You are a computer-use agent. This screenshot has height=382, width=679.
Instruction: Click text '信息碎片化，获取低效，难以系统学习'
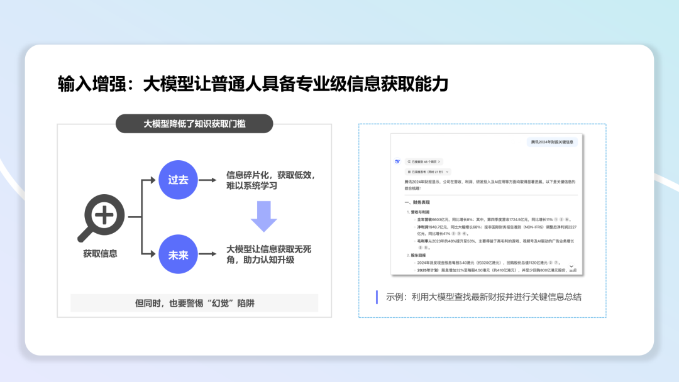(270, 180)
